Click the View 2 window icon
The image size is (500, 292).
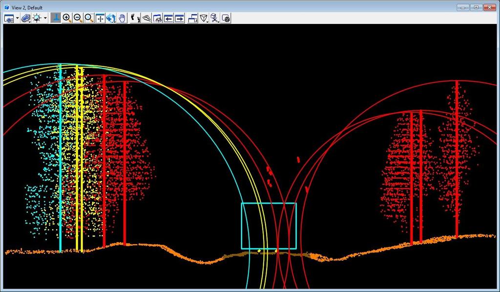[7, 7]
